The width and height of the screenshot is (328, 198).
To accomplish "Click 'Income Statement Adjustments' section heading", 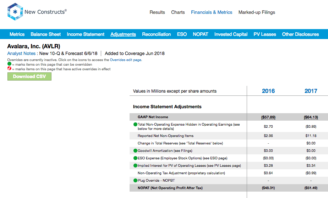I will tap(167, 107).
